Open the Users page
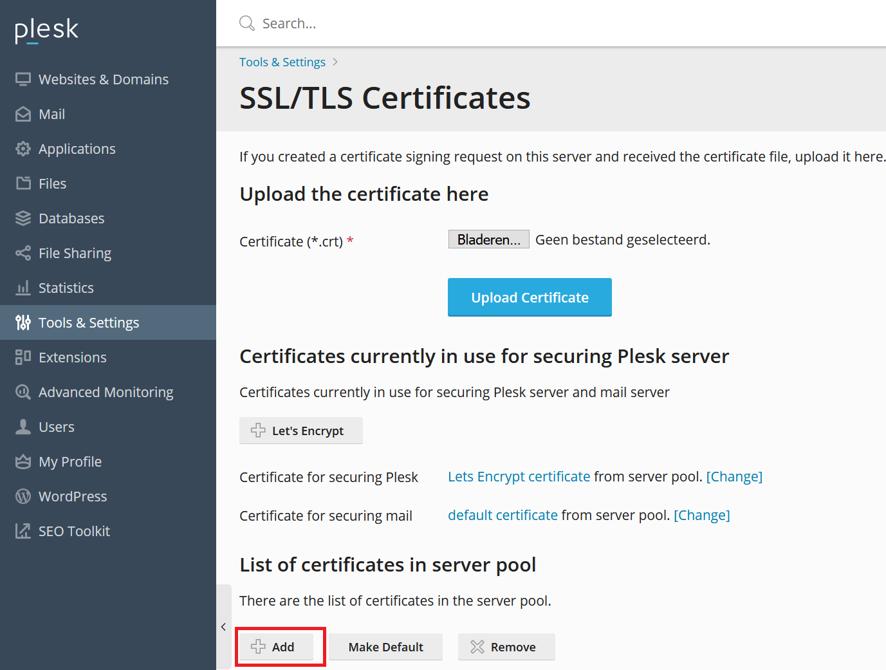This screenshot has width=886, height=670. tap(108, 427)
